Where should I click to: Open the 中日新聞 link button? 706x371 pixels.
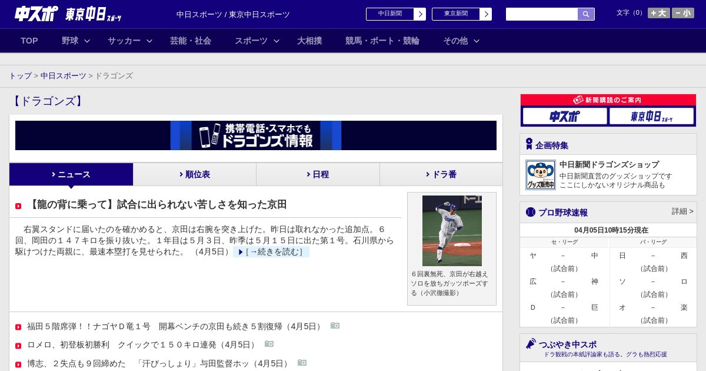tap(396, 14)
